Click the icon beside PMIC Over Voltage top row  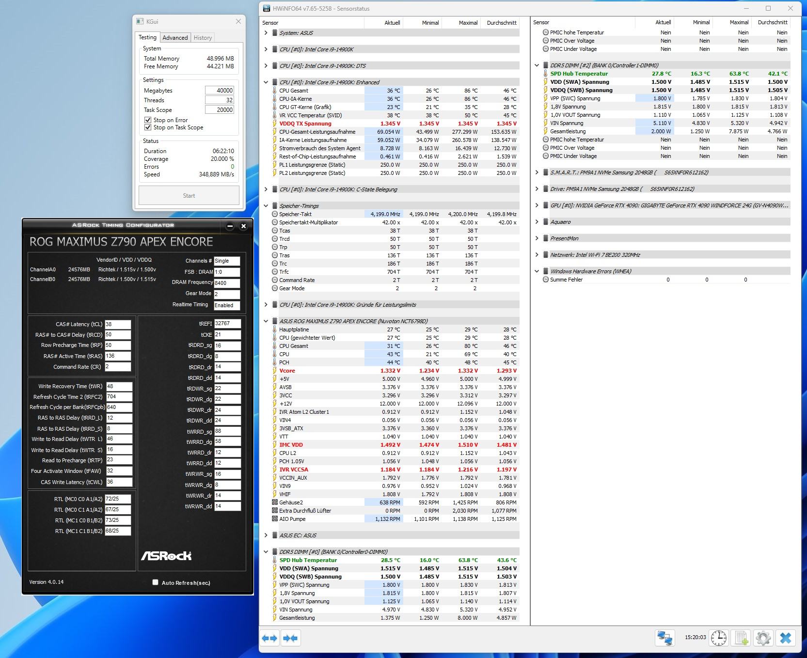545,41
